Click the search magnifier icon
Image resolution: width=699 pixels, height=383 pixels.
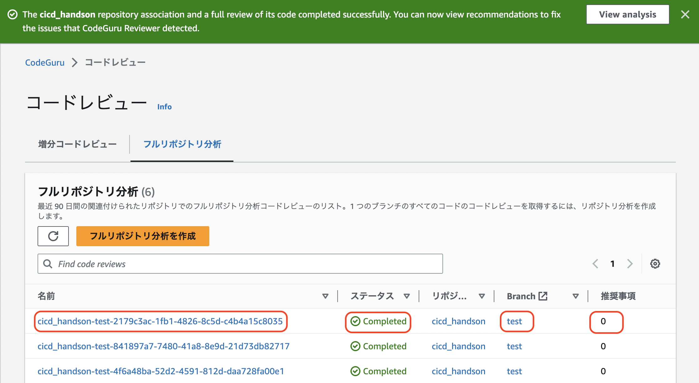tap(48, 264)
